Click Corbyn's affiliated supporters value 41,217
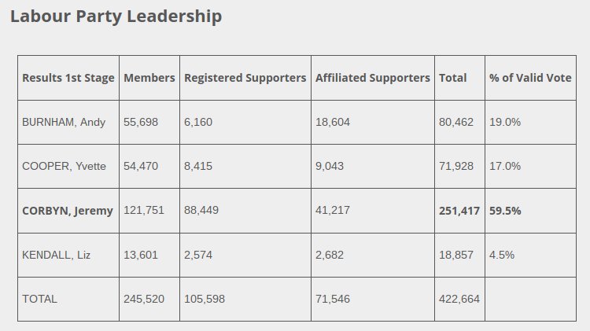Viewport: 590px width, 331px height. click(x=333, y=211)
